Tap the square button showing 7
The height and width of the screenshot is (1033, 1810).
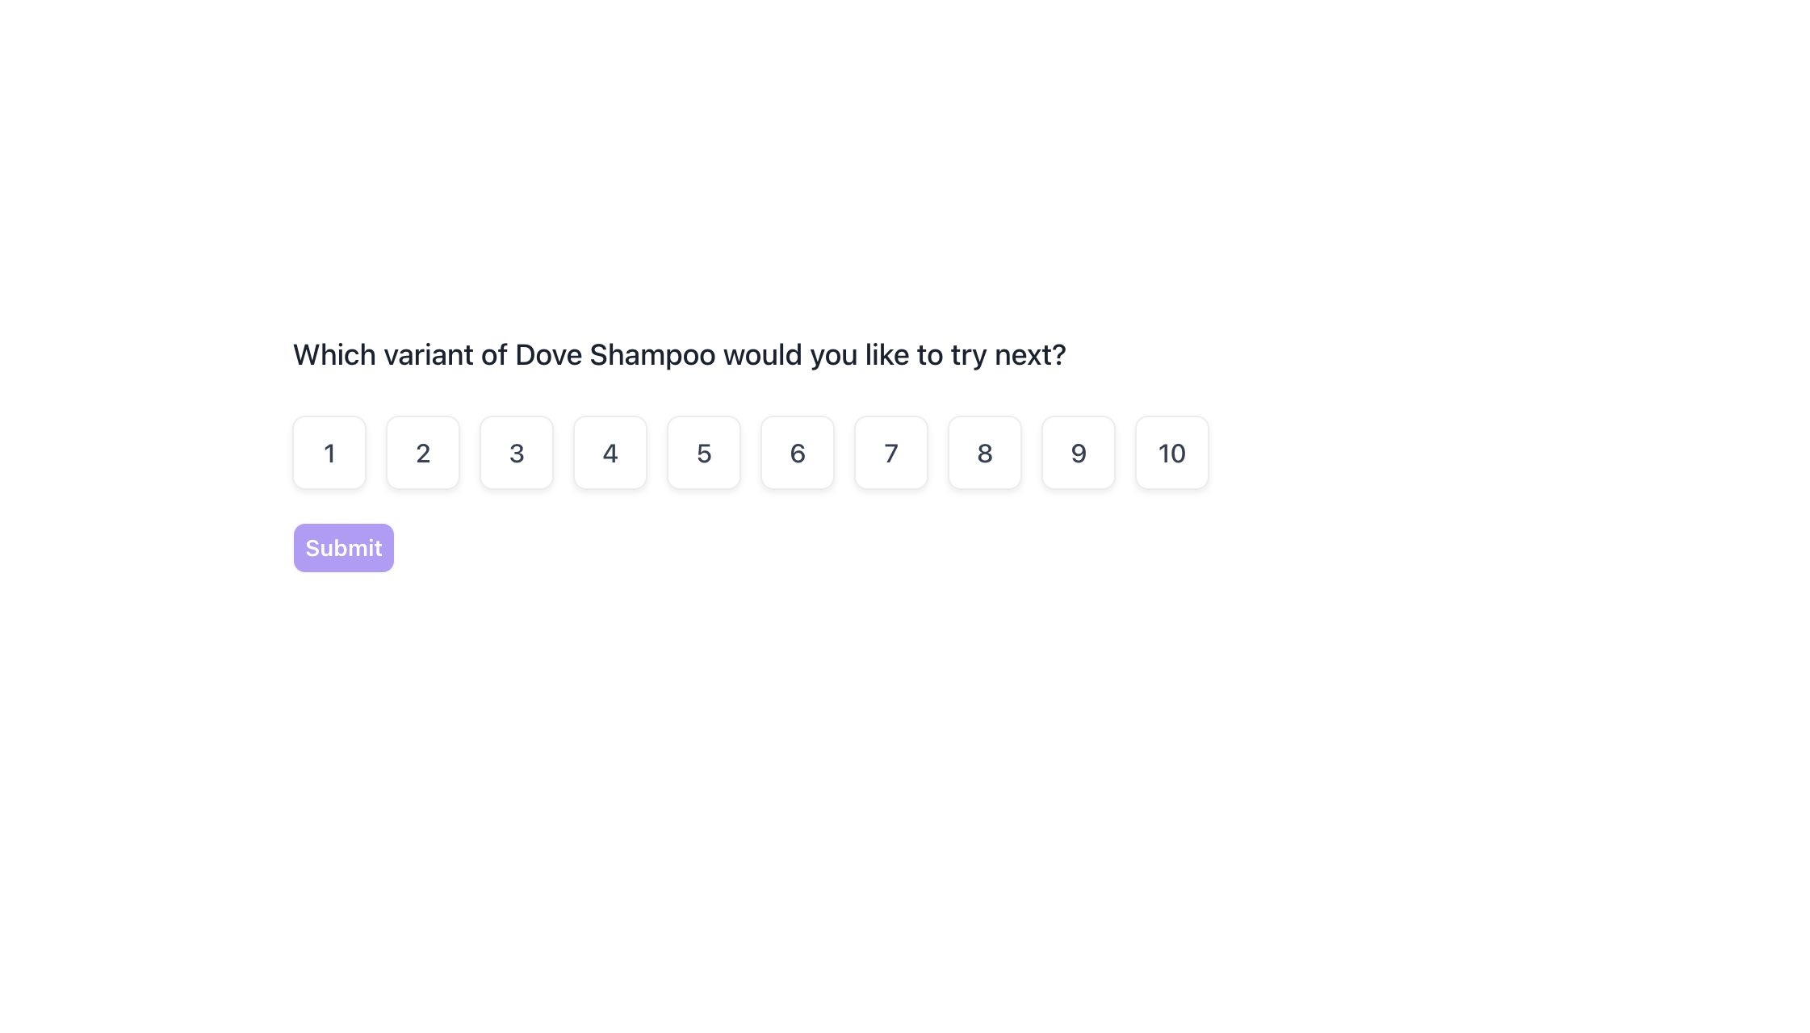pyautogui.click(x=891, y=453)
